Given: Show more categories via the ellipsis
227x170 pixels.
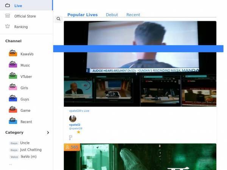Looking at the screenshot, I should (11, 164).
